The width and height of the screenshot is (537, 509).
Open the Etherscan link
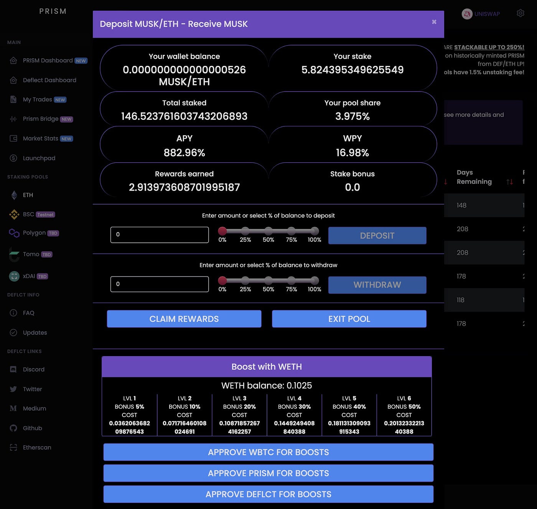pos(37,447)
